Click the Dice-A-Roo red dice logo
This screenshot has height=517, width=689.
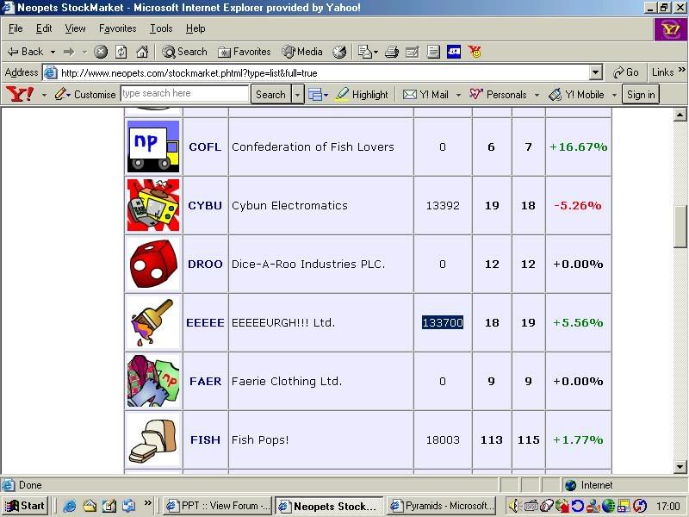(153, 264)
